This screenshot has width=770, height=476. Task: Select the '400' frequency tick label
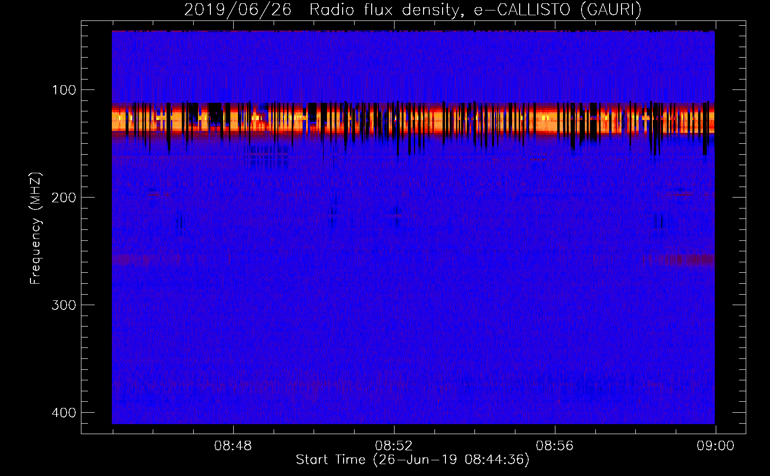pos(64,413)
